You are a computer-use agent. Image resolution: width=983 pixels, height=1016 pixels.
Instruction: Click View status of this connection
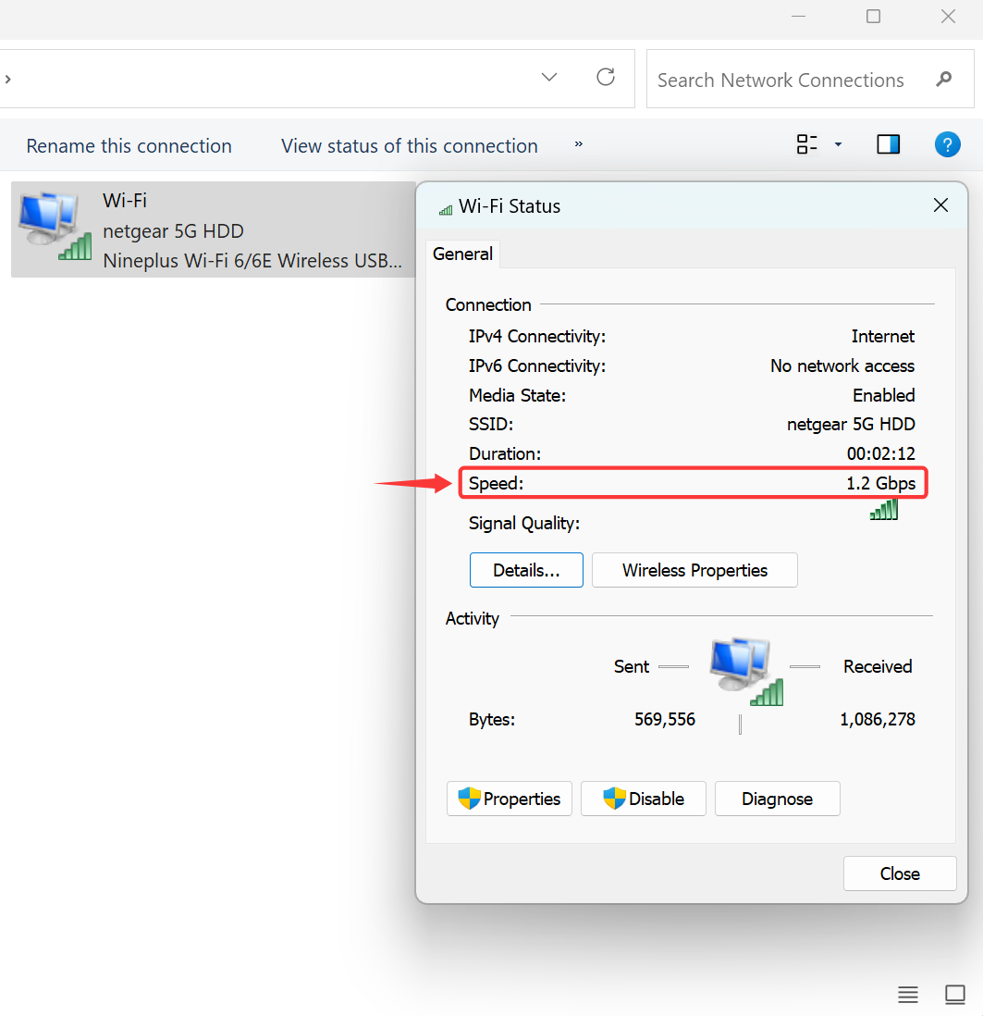click(410, 146)
